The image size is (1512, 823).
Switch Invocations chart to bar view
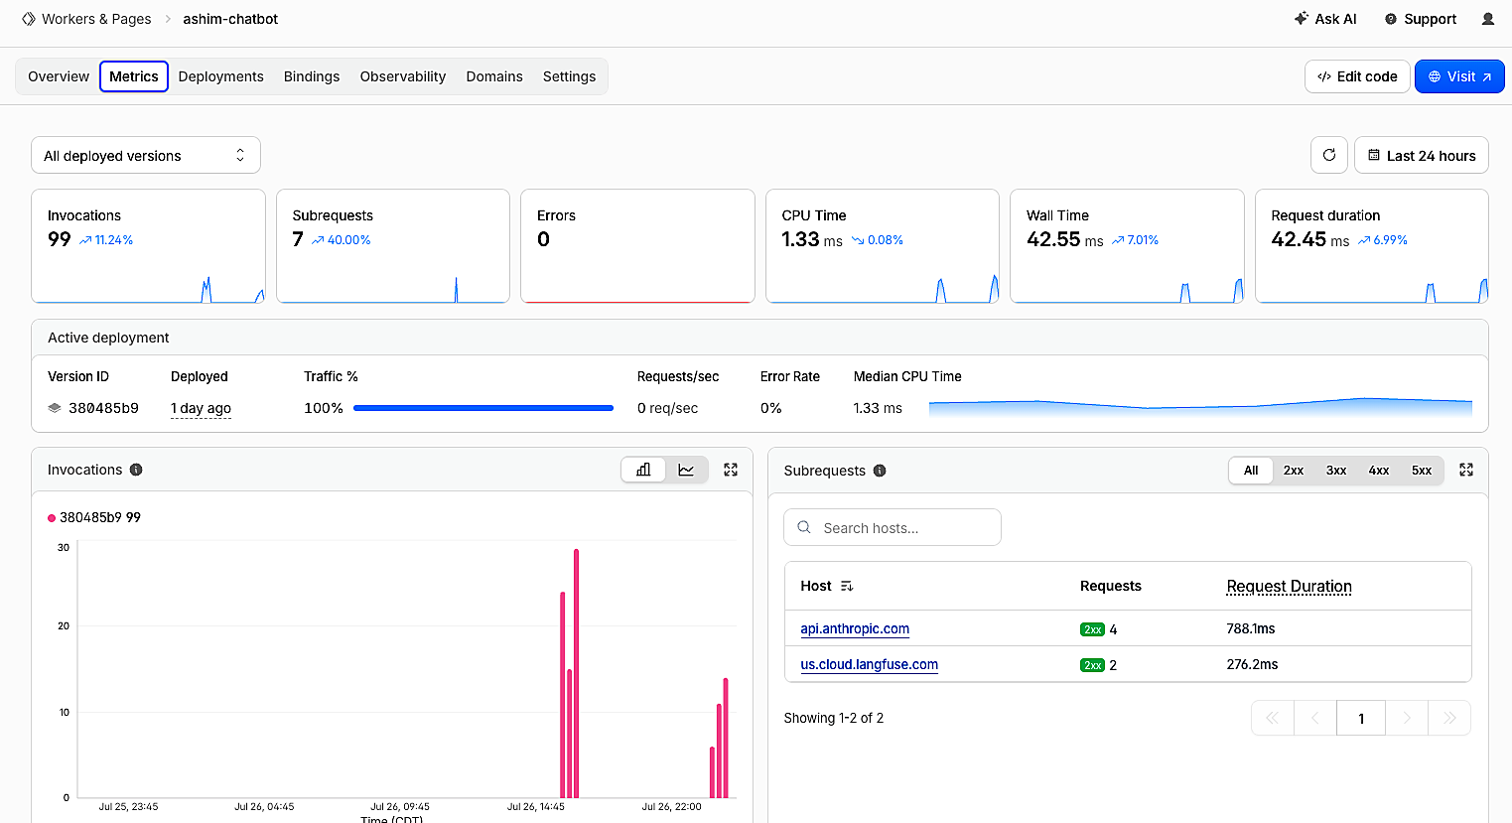tap(643, 470)
